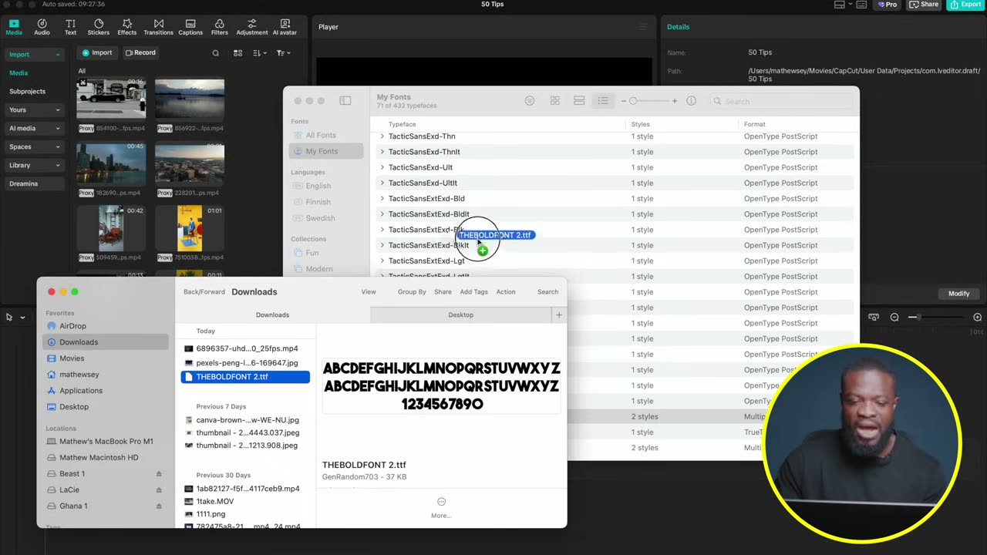Open the AI avatar panel
The image size is (987, 555).
coord(285,27)
